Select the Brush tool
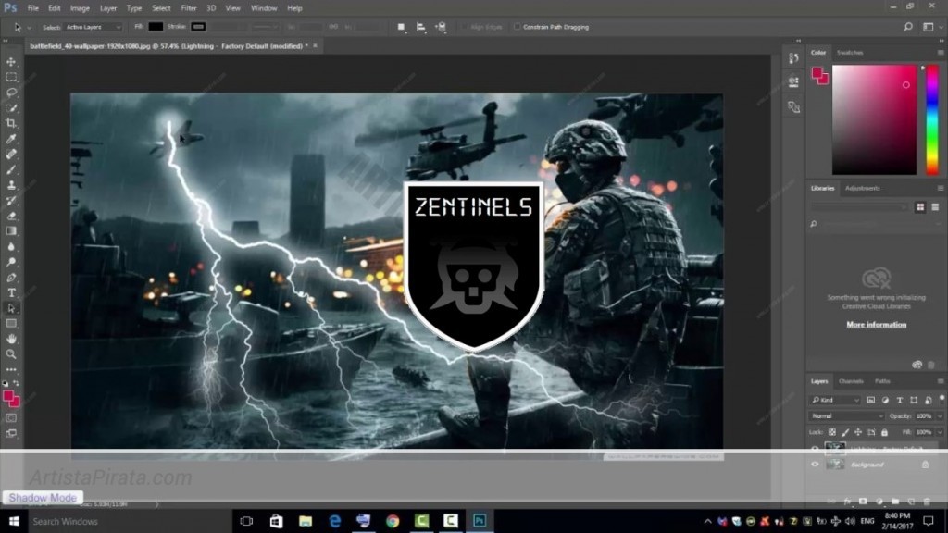 tap(11, 170)
